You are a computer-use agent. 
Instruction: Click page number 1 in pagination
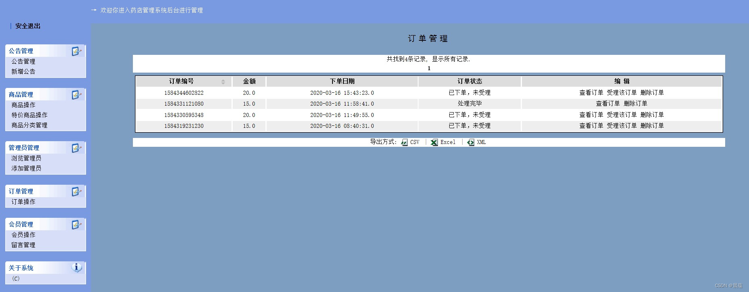click(x=429, y=69)
